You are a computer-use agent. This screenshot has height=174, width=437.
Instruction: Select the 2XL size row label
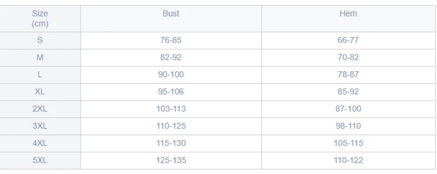pyautogui.click(x=40, y=109)
